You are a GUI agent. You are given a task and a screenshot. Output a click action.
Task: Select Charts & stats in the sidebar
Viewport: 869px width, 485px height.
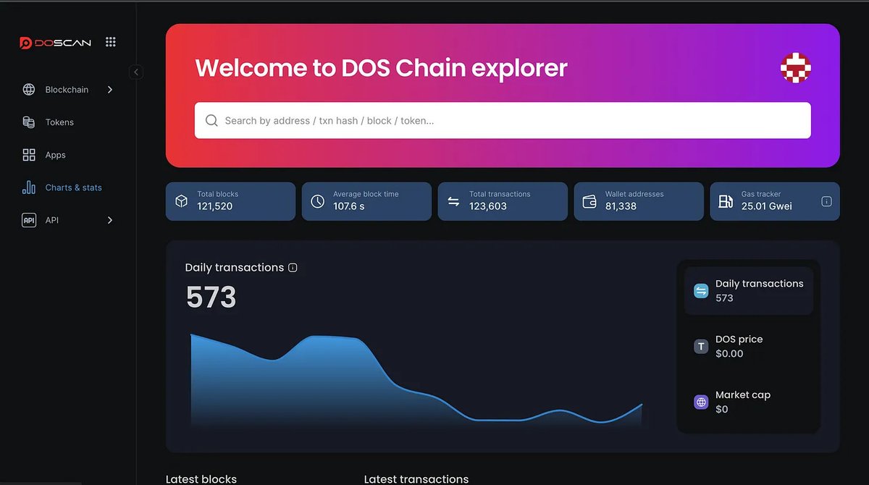tap(74, 187)
